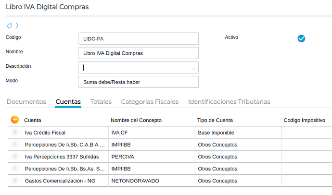Sort by Tipo de Cuenta column header
This screenshot has height=195, width=332.
(215, 120)
